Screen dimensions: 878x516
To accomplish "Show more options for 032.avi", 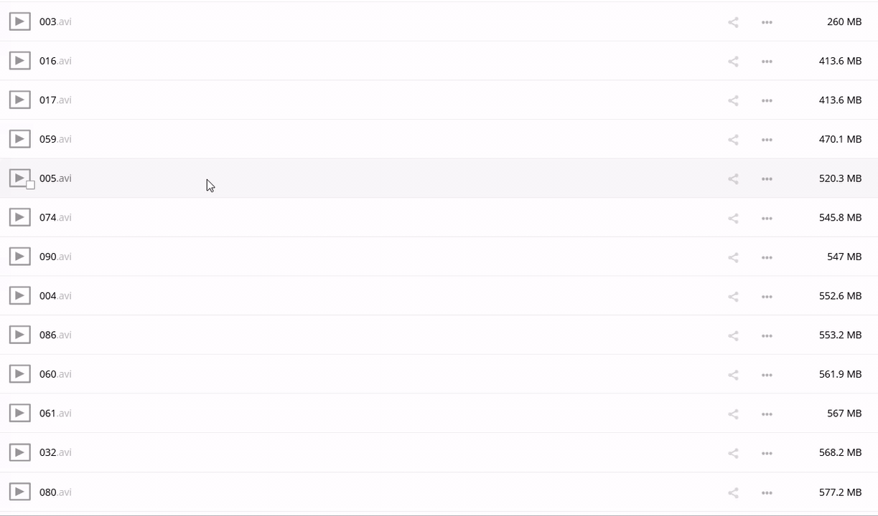I will 767,453.
